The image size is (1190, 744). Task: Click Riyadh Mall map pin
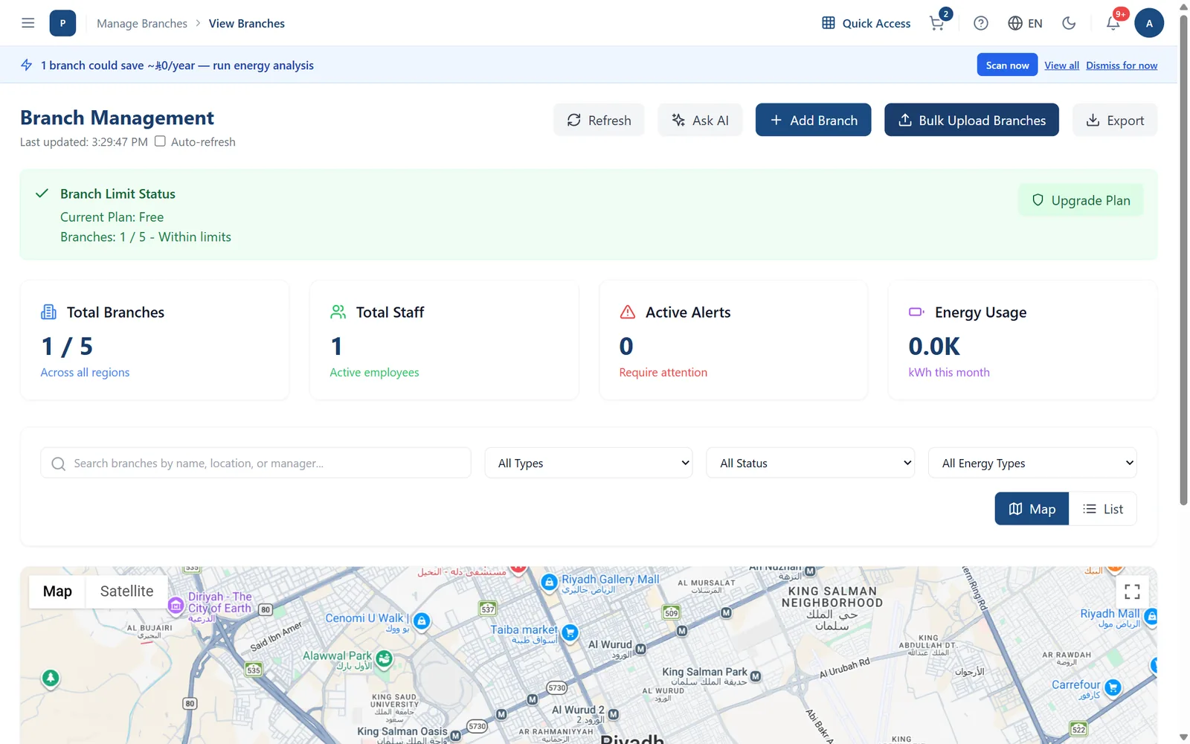1151,617
